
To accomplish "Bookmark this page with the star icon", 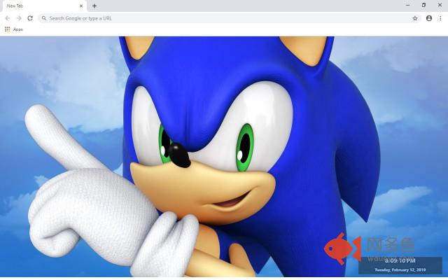I will [x=415, y=18].
